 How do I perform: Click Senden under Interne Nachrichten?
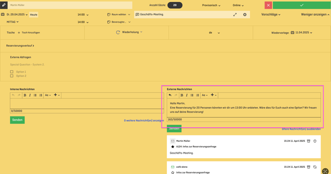click(x=17, y=120)
